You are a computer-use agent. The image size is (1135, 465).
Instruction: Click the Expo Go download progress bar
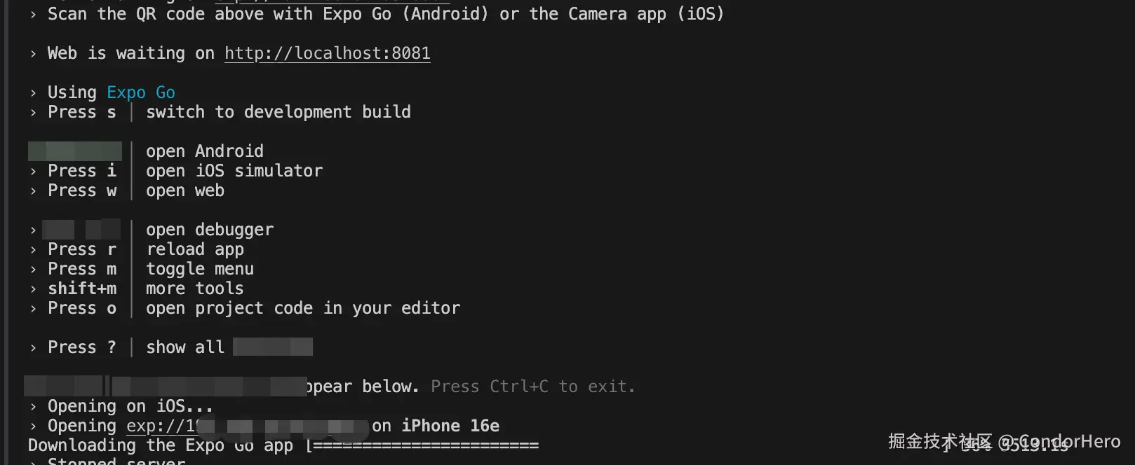(424, 445)
